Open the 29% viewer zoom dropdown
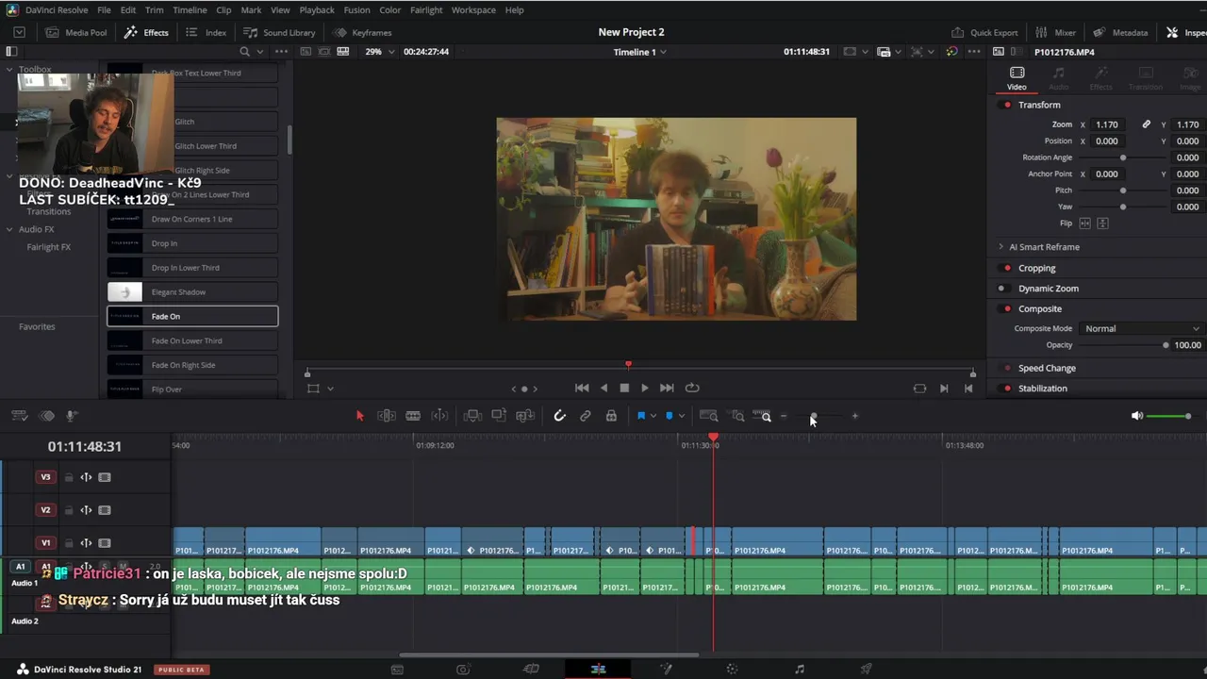 379,52
